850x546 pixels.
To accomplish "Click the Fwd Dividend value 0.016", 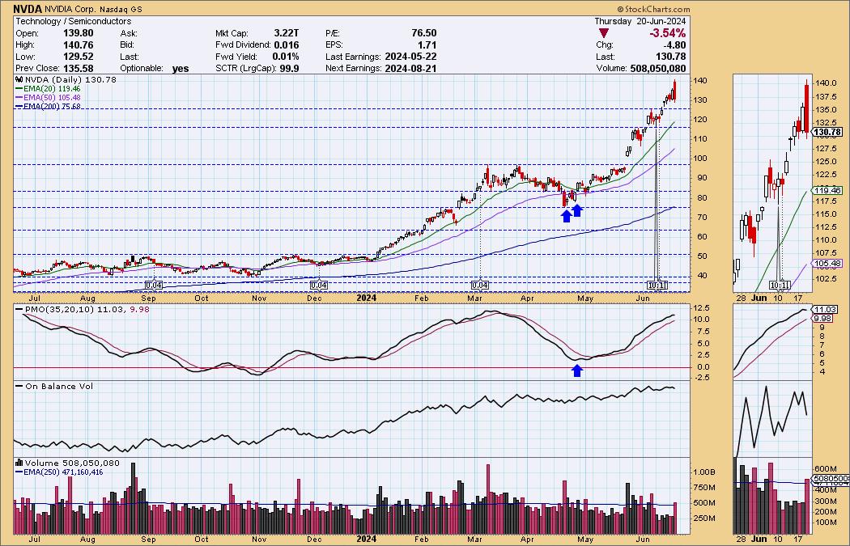I will 287,45.
